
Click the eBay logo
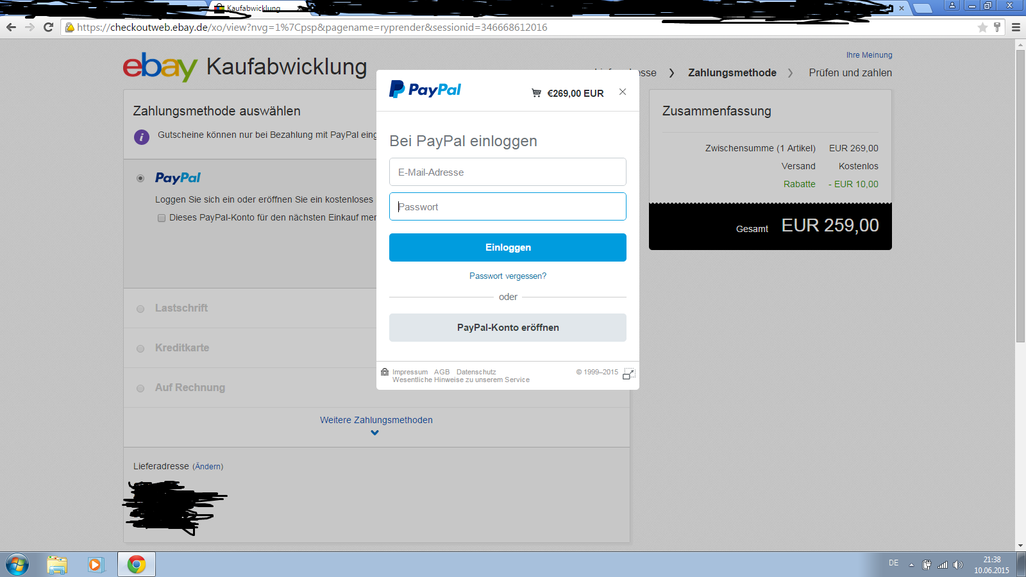tap(160, 67)
